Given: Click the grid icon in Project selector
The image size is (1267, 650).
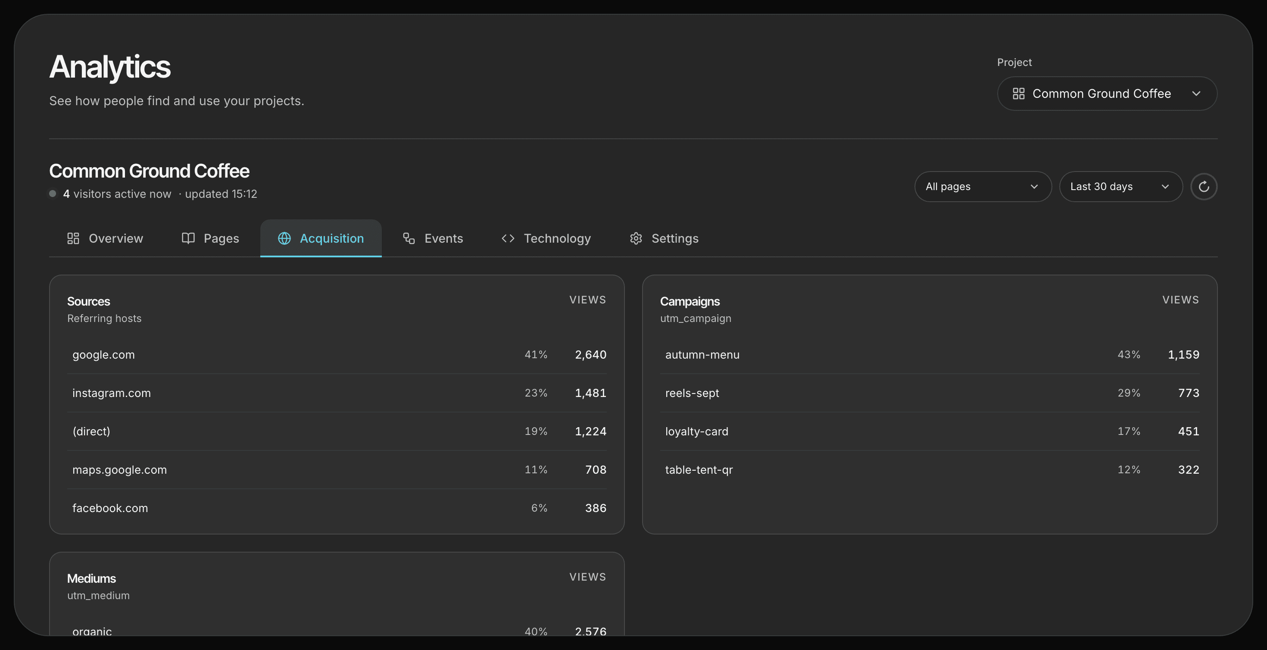Looking at the screenshot, I should pos(1019,94).
